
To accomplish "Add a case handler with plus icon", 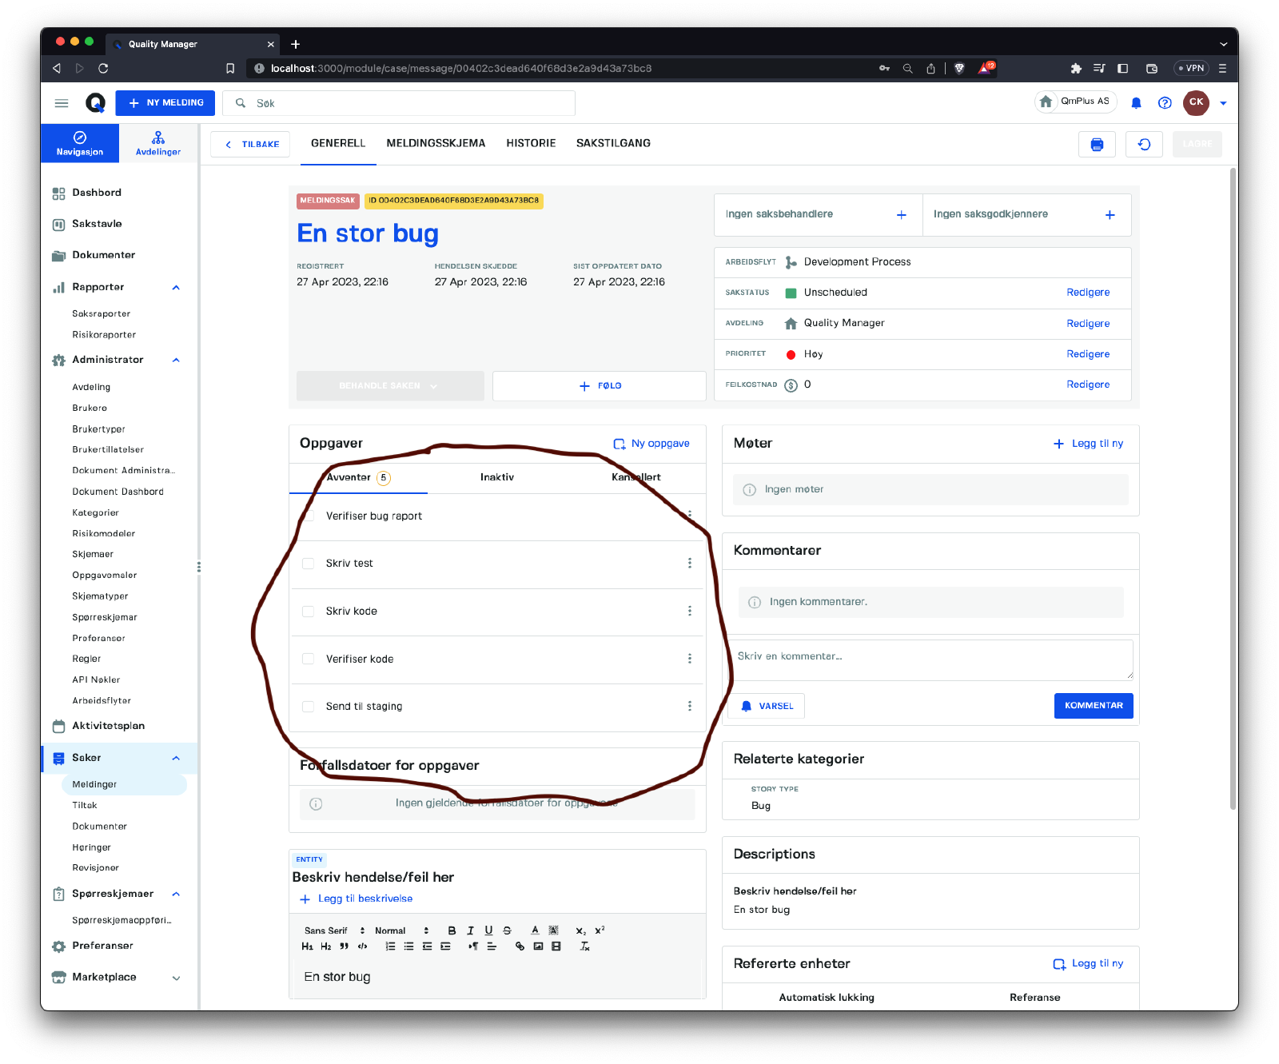I will pos(901,215).
